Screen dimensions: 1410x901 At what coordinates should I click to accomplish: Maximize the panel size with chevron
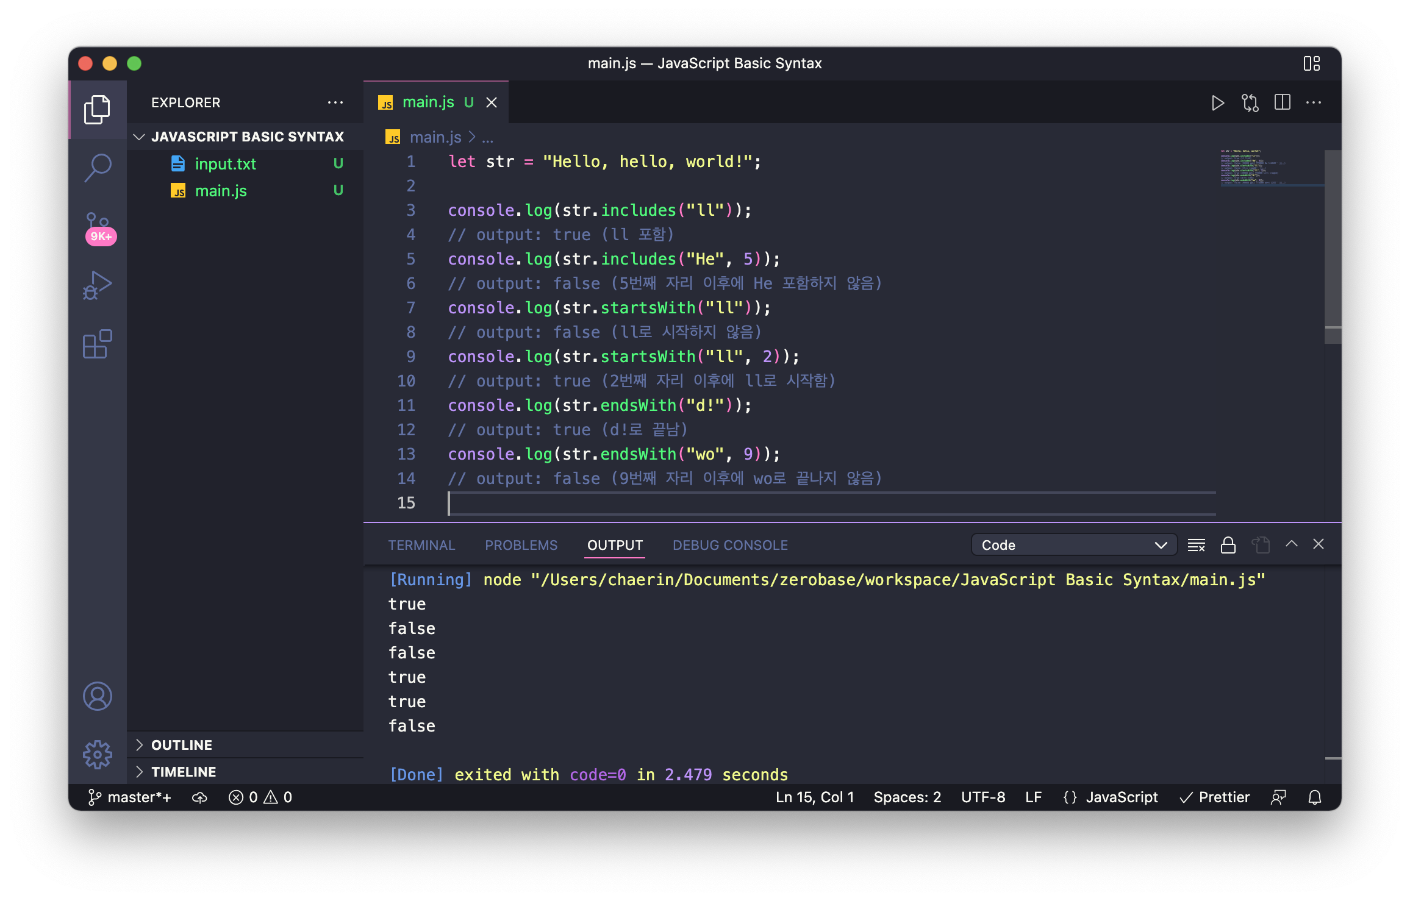[x=1291, y=544]
